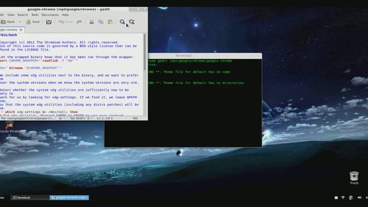This screenshot has height=207, width=368.
Task: Click the 'has no directories' warning line in Terminal
Action: 196,83
